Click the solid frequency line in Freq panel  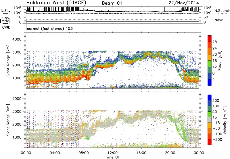coord(112,21)
